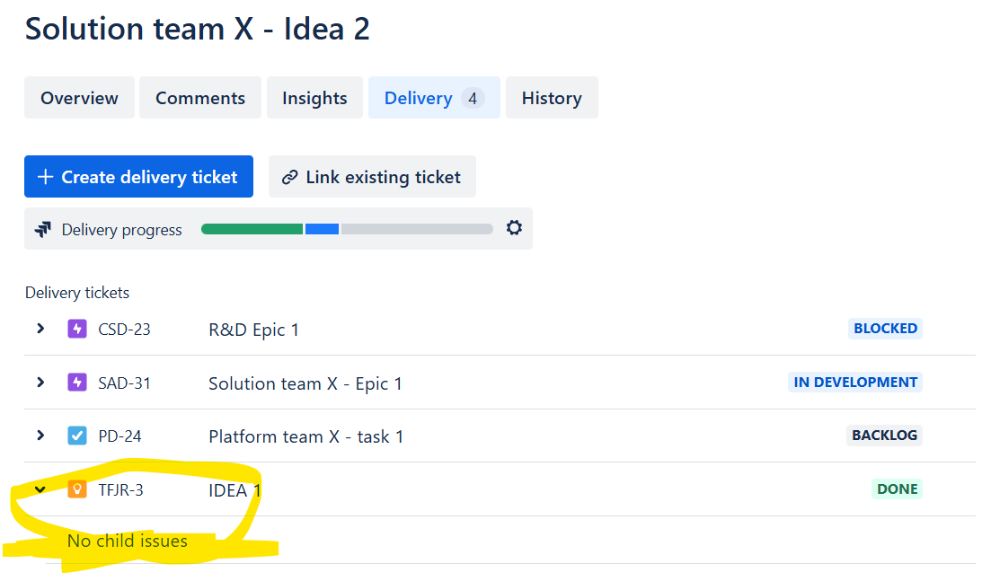Viewport: 991px width, 581px height.
Task: Click the 'Delivery tickets' section label
Action: click(x=77, y=293)
